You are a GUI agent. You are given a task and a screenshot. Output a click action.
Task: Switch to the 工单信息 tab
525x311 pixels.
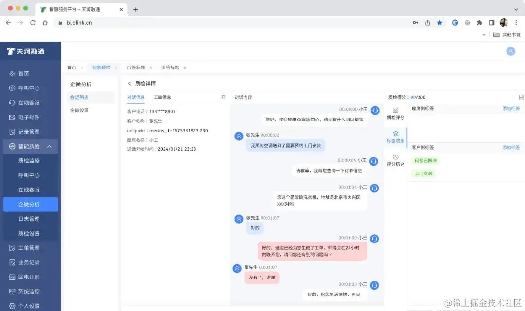162,97
